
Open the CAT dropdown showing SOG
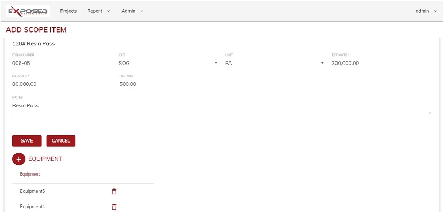[169, 64]
